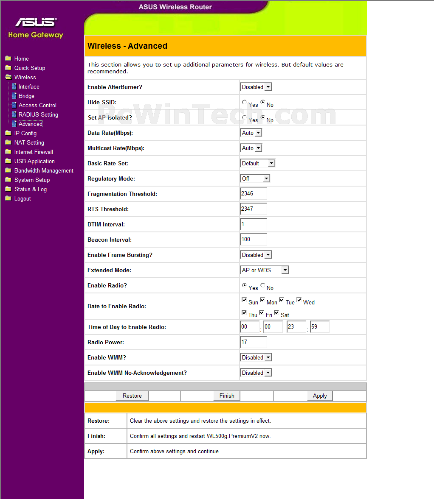The height and width of the screenshot is (499, 434).
Task: Click the Apply button
Action: [320, 396]
